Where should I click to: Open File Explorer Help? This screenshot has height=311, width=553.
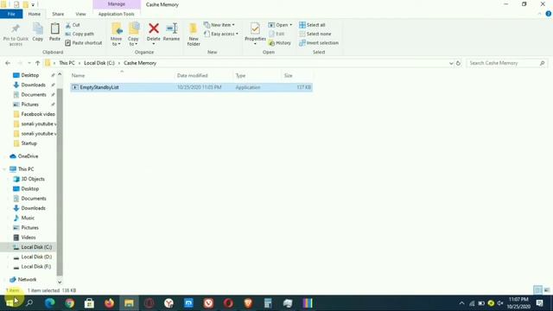548,14
